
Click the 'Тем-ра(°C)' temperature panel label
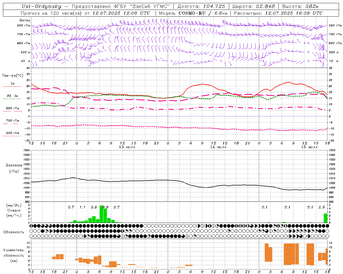(x=13, y=76)
